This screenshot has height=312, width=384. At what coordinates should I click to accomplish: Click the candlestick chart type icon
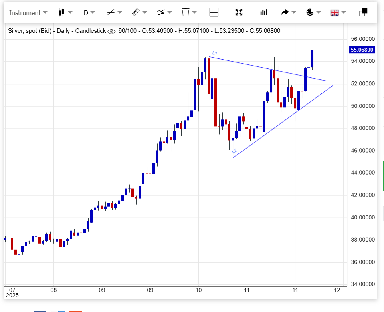pos(61,12)
